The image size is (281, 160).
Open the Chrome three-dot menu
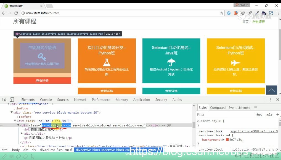(x=278, y=13)
